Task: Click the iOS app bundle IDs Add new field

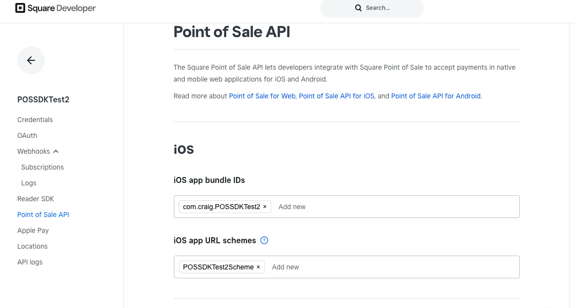Action: pos(292,207)
